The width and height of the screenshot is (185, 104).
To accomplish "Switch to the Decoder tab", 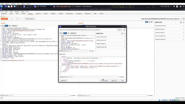I will click(x=46, y=14).
